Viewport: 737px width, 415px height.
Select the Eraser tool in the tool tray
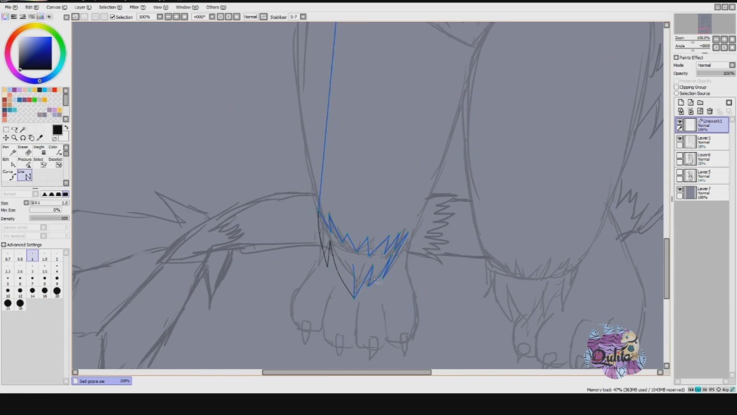(x=25, y=152)
